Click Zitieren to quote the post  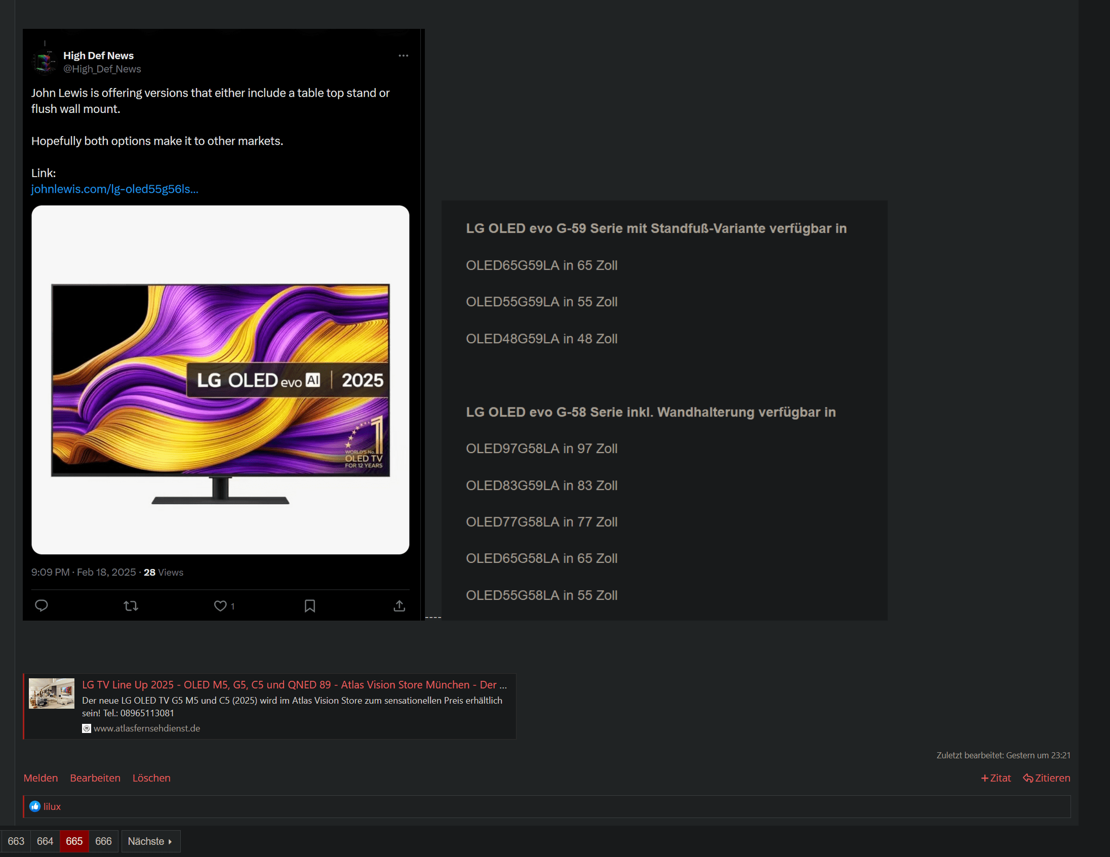1047,778
